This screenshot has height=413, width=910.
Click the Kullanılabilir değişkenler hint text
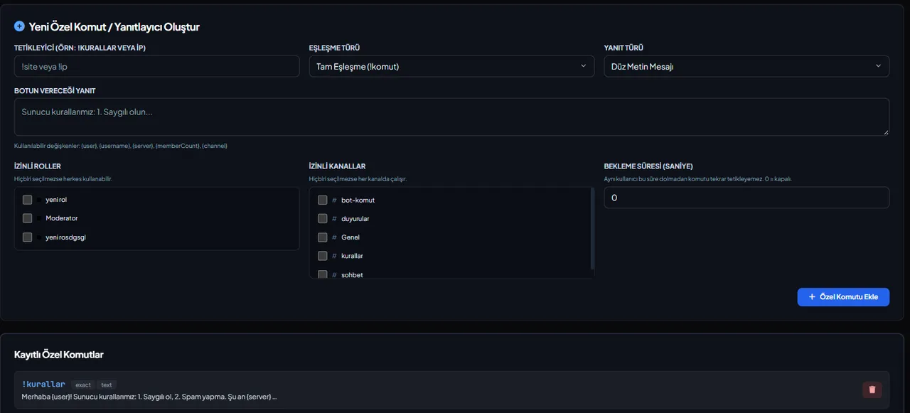click(121, 146)
